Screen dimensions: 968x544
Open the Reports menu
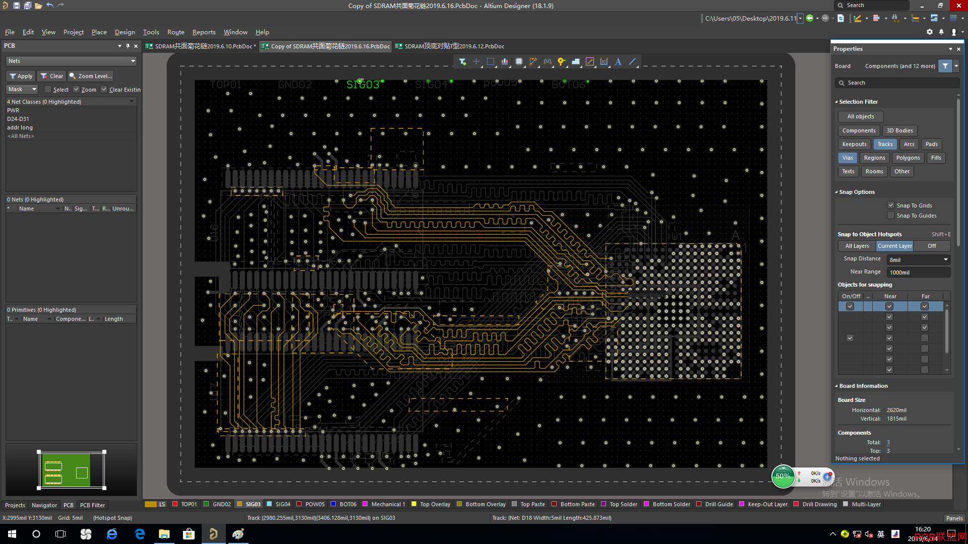point(204,32)
